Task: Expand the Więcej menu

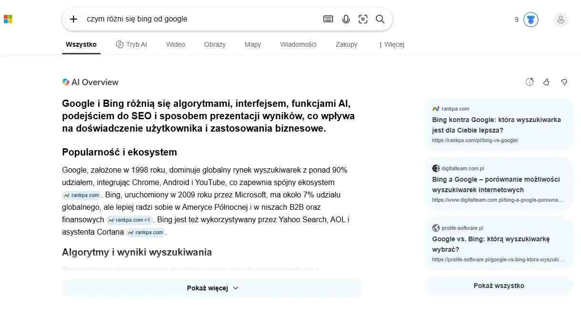Action: (391, 44)
